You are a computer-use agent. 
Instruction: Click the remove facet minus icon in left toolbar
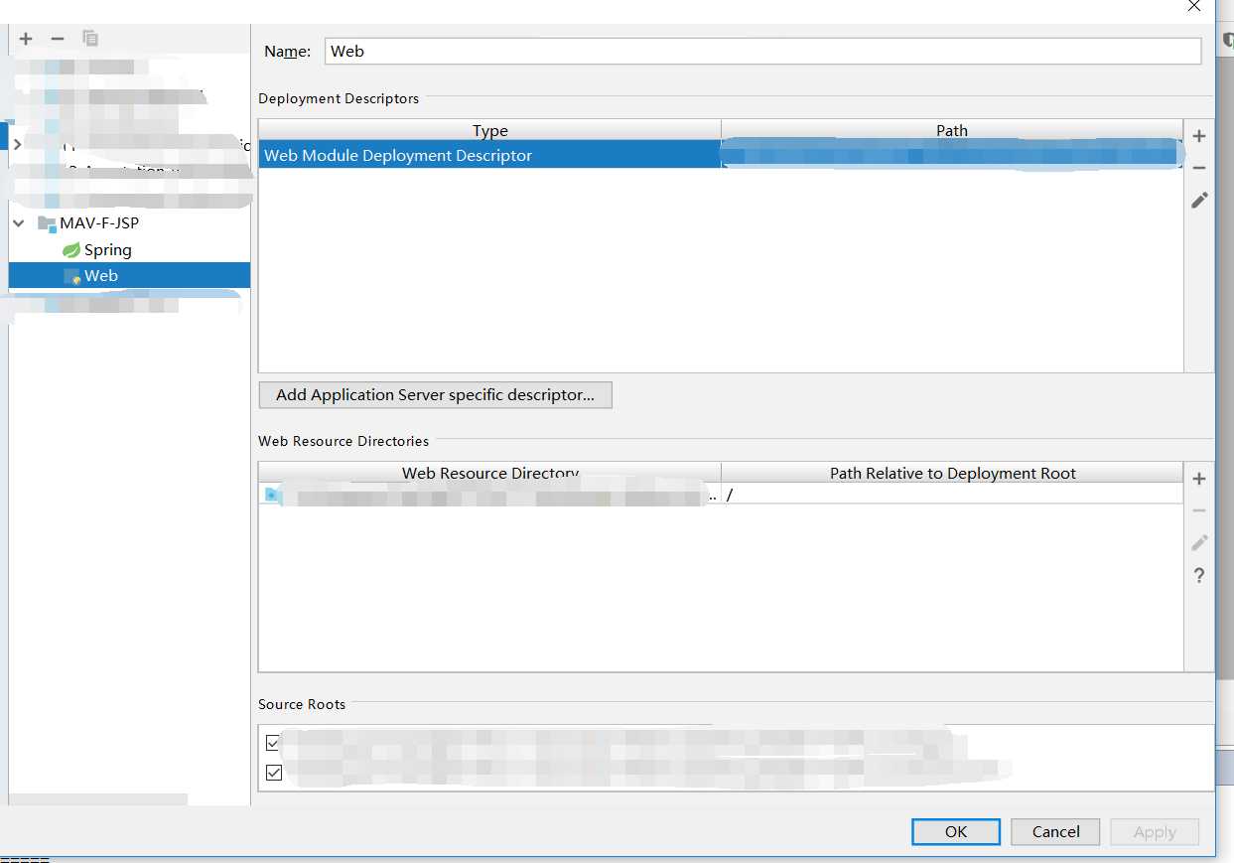pyautogui.click(x=58, y=39)
